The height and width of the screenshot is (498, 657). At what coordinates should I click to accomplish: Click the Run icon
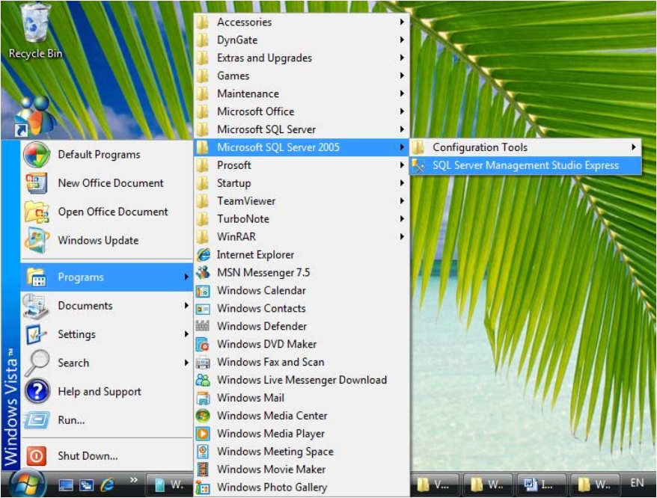37,420
